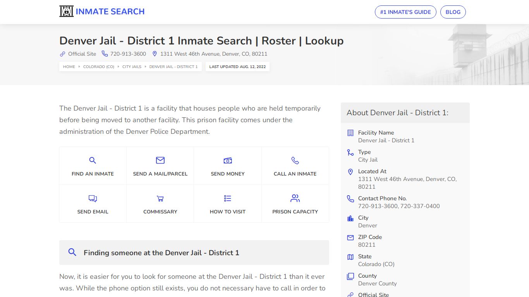Navigate to COLORADO (CO) breadcrumb
The image size is (529, 297).
99,67
